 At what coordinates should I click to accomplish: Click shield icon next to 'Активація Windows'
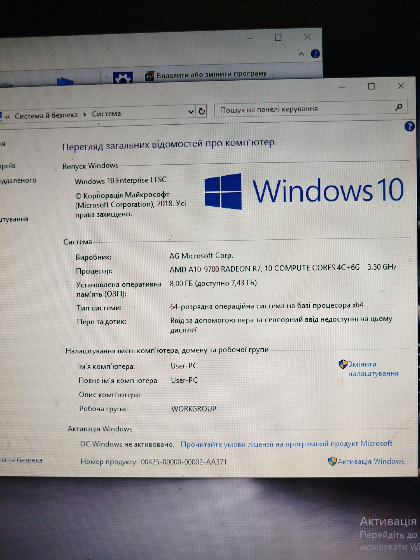[x=332, y=461]
